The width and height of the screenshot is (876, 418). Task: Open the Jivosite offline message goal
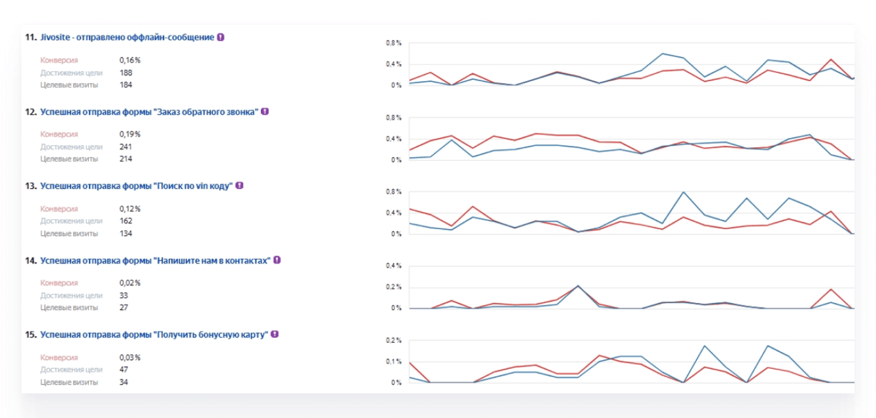[127, 37]
